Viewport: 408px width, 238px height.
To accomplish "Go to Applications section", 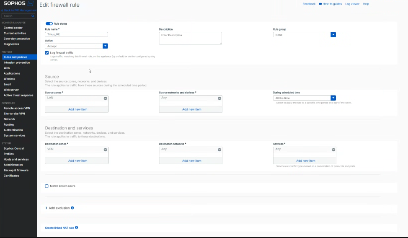I will 12,73.
